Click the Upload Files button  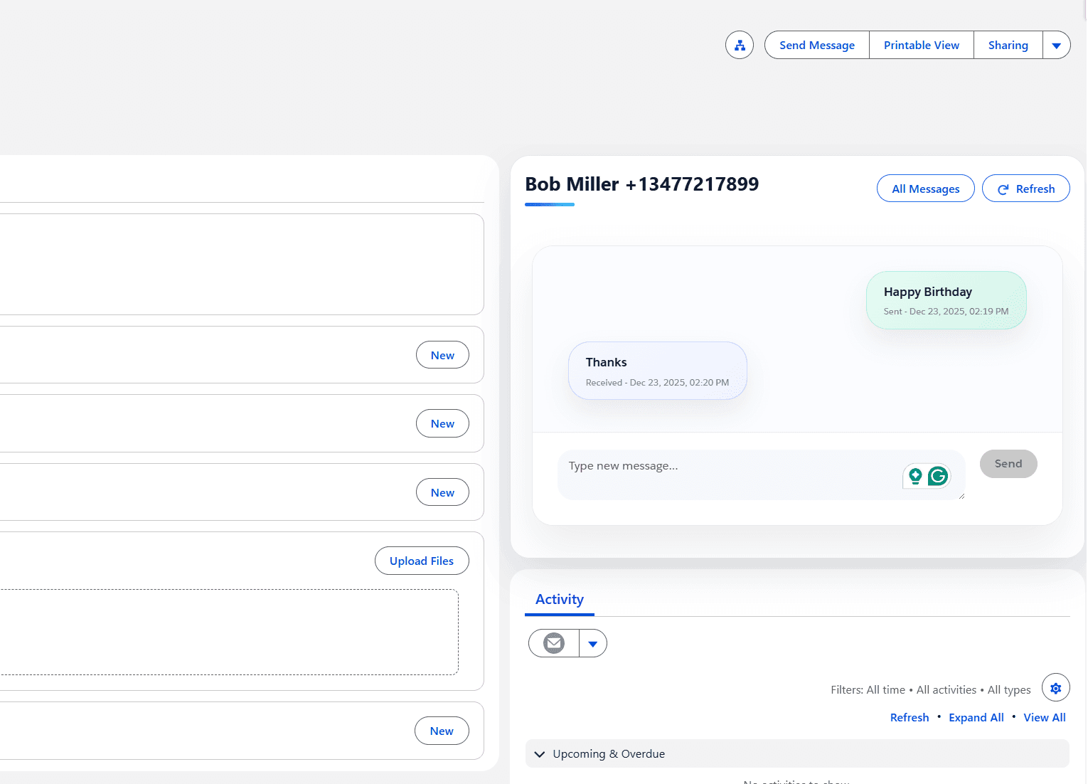coord(421,561)
